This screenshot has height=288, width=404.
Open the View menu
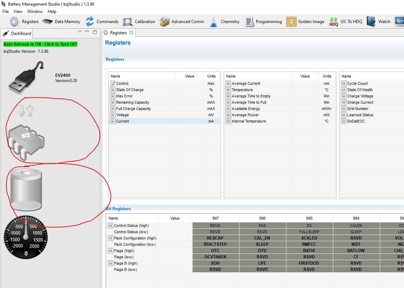coord(18,12)
